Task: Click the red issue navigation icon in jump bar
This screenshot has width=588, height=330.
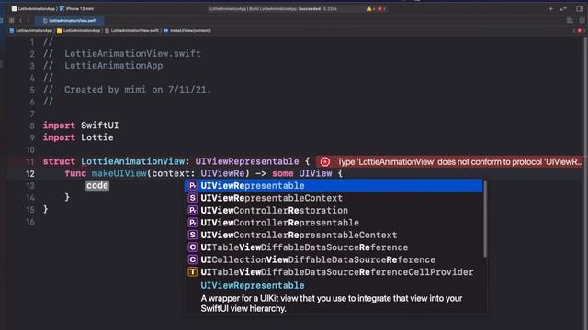Action: [x=580, y=31]
